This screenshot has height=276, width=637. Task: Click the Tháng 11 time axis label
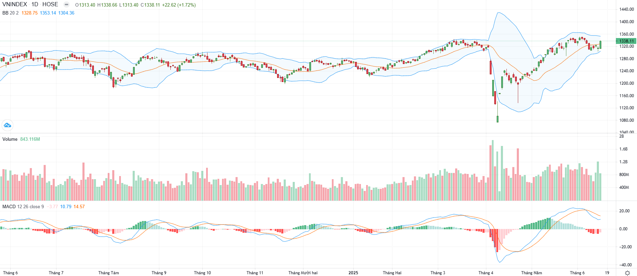click(255, 273)
